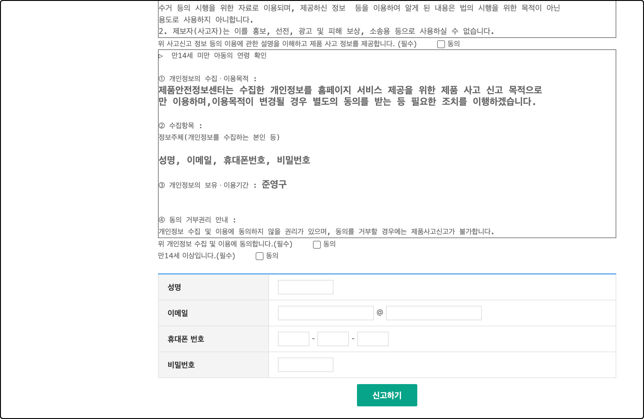The height and width of the screenshot is (419, 644).
Task: Click the last 휴대폰 번호 field
Action: tap(373, 339)
